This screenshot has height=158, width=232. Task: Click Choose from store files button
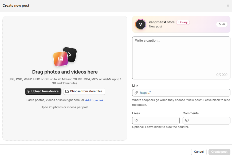[x=84, y=91]
